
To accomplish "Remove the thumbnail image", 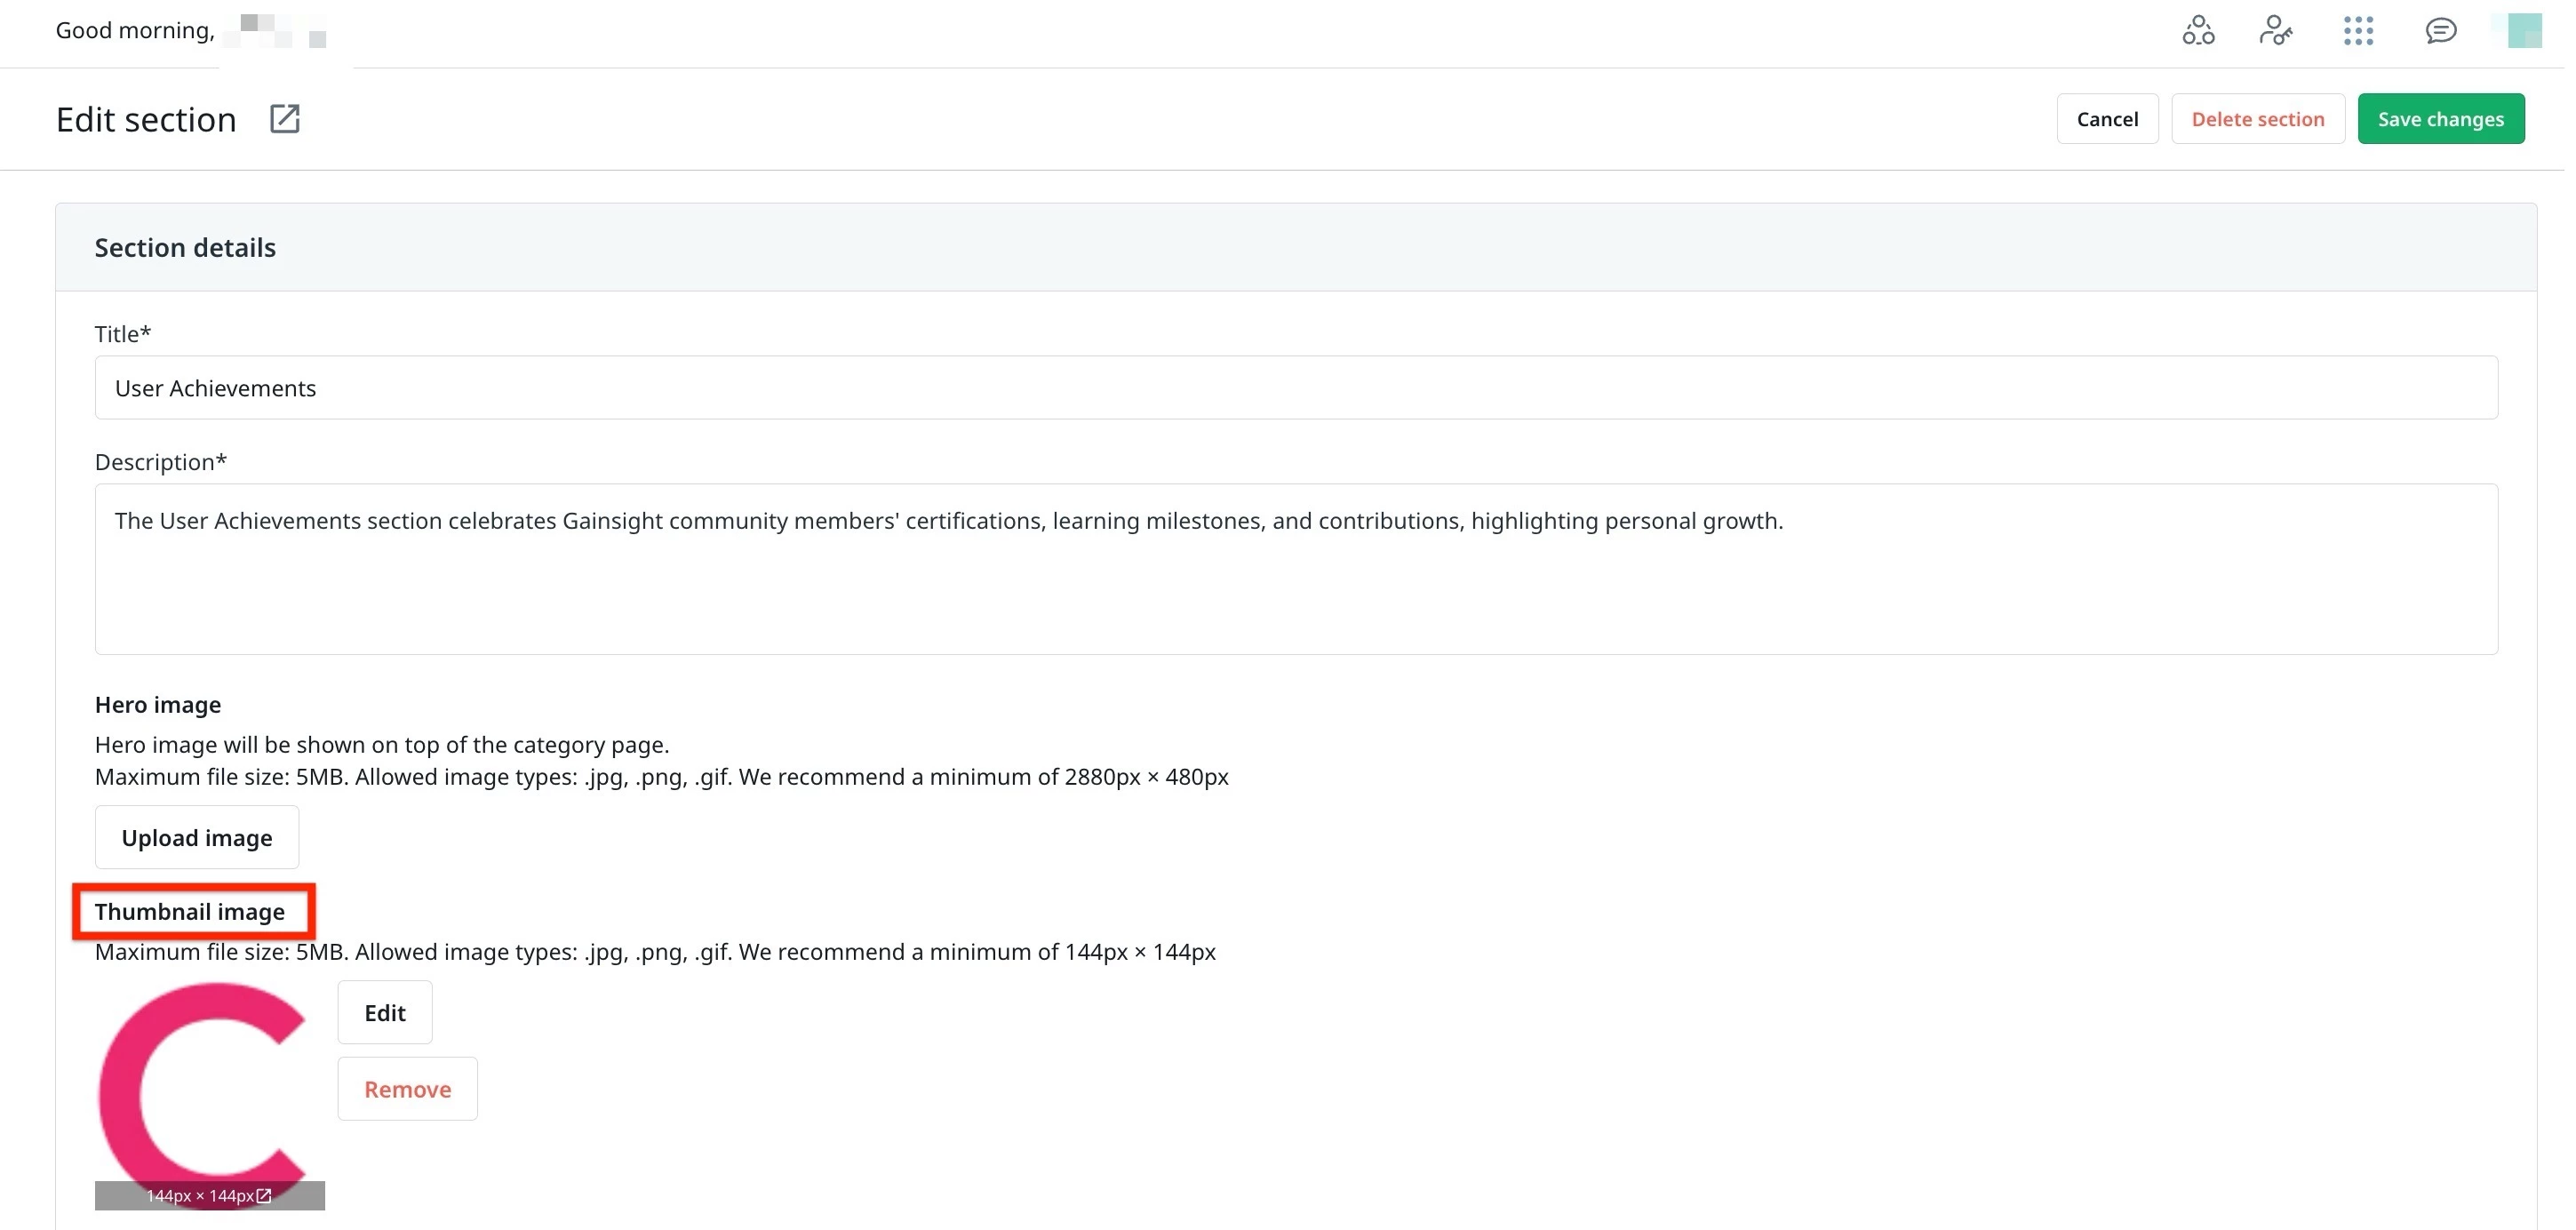I will [407, 1088].
